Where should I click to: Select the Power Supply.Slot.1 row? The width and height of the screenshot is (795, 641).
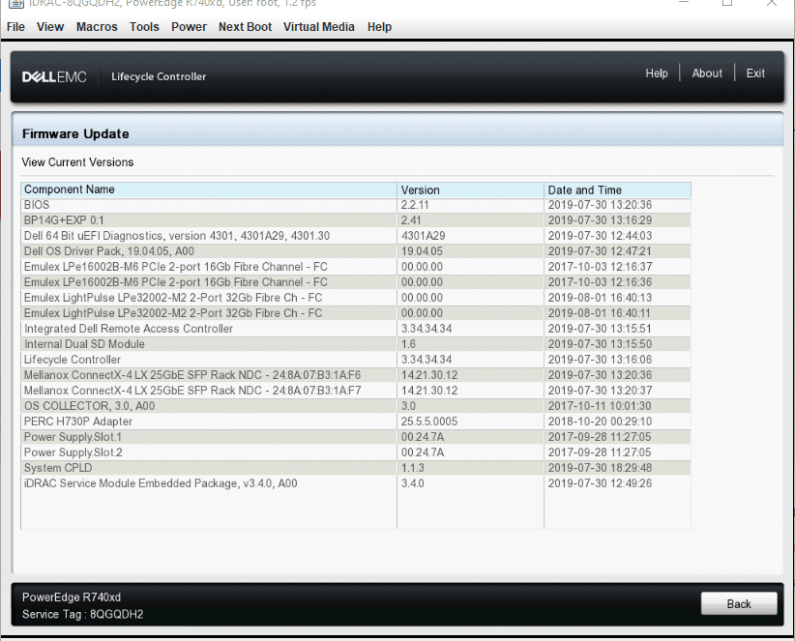[x=355, y=437]
